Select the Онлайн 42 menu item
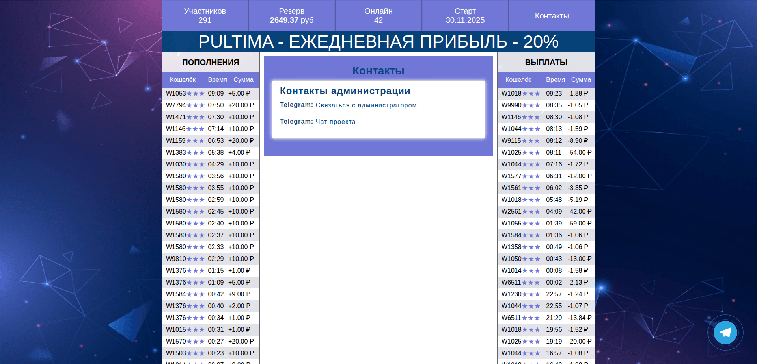The image size is (757, 364). tap(378, 16)
